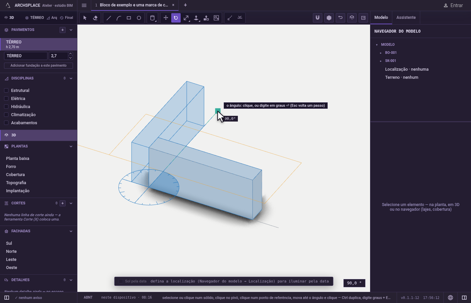Select the Eraser tool

95,18
